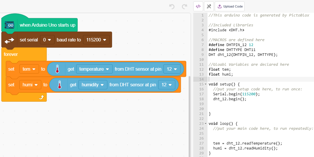The height and width of the screenshot is (157, 314).
Task: Click 'dht_12.begin();' line
Action: coord(230,99)
